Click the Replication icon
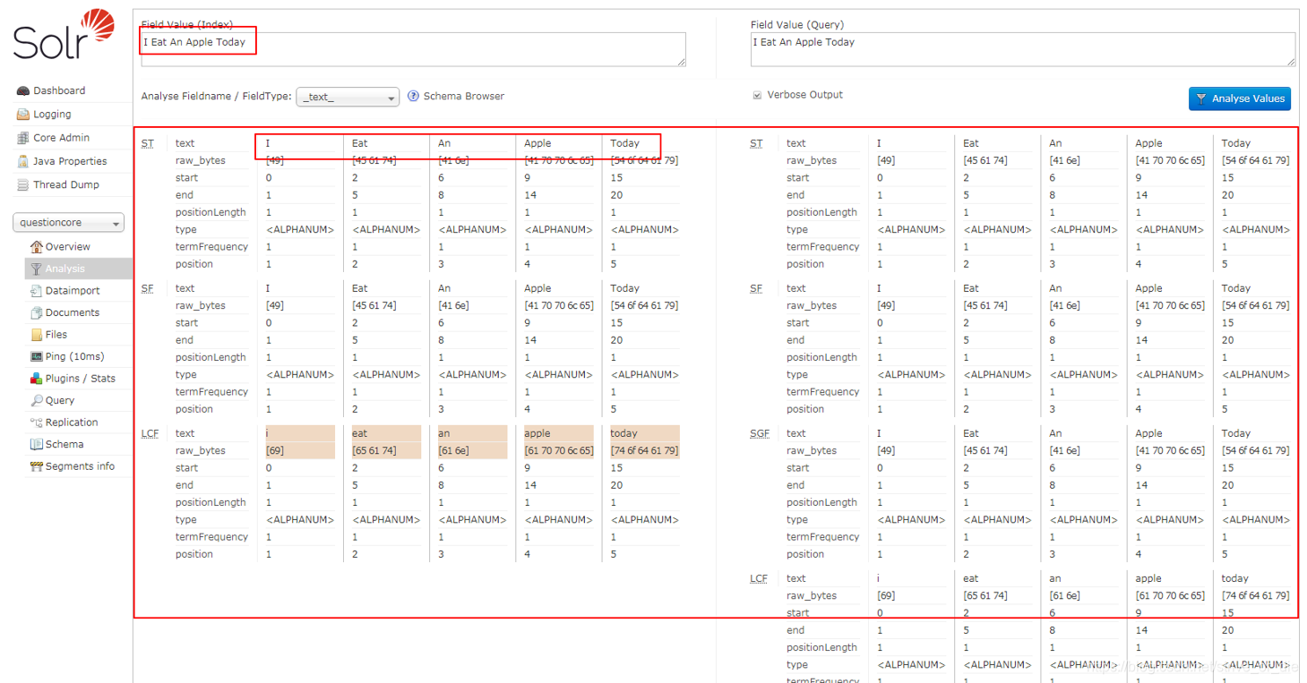 37,423
